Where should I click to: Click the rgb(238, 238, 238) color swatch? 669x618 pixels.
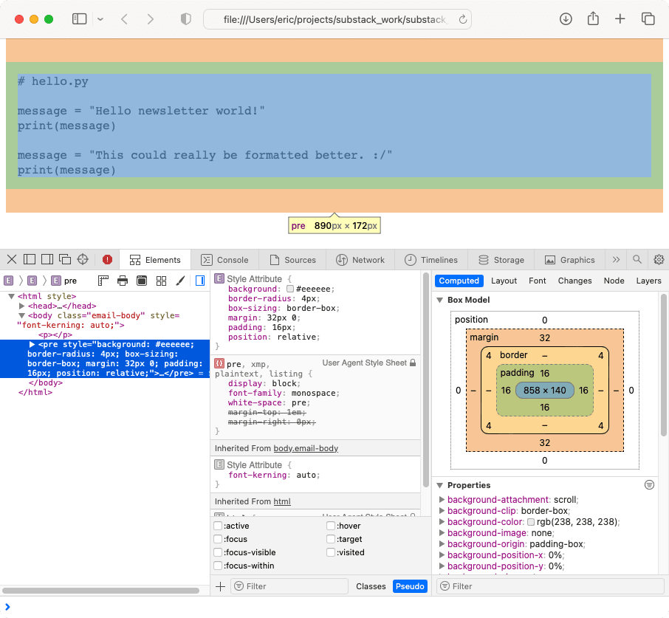pyautogui.click(x=531, y=522)
